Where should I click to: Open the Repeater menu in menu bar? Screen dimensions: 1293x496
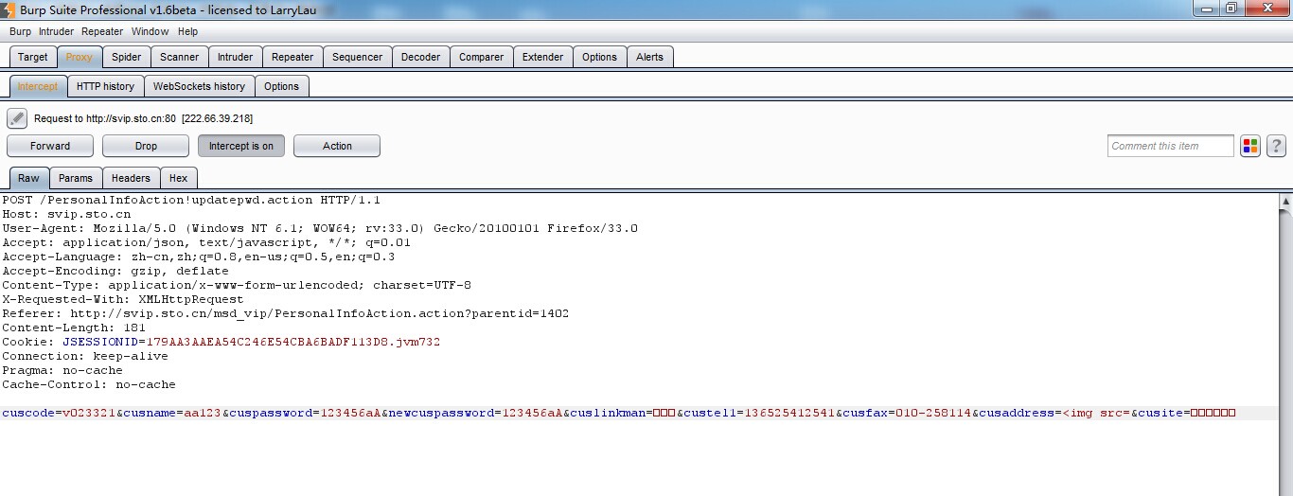pos(102,31)
